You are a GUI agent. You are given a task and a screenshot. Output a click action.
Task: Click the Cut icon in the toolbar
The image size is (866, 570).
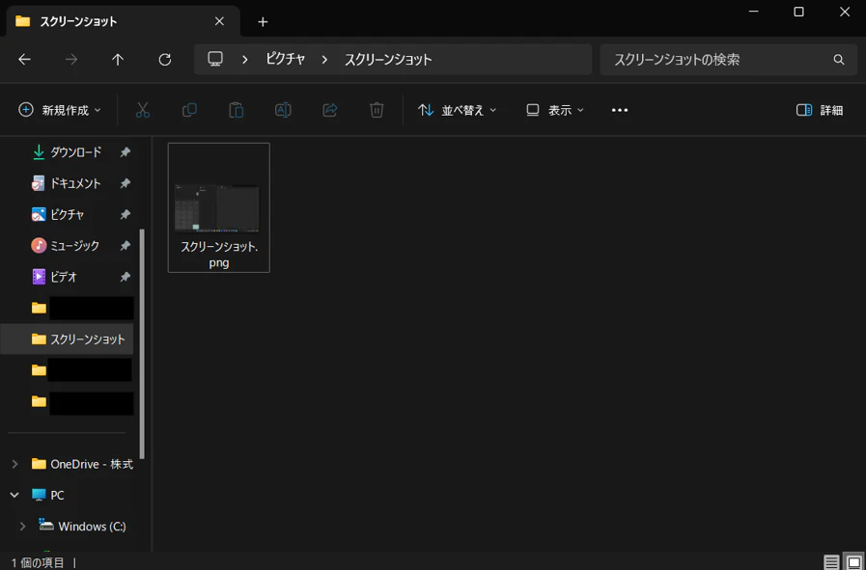click(141, 109)
